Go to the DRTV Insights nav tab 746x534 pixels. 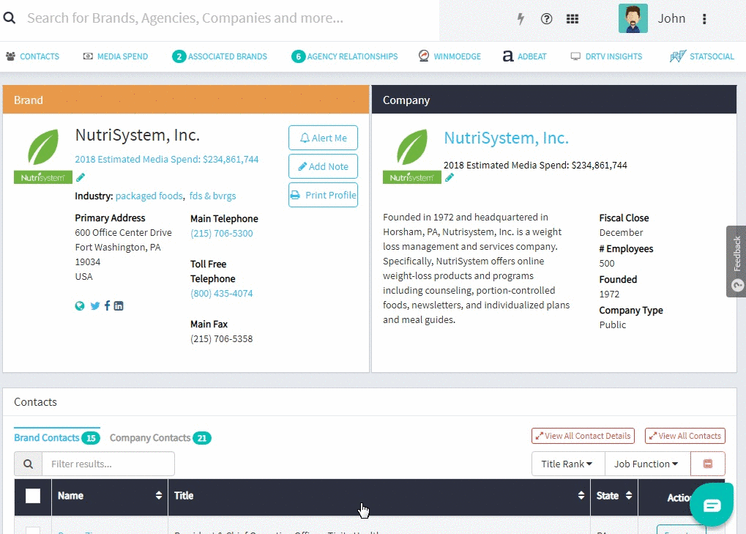tap(607, 56)
